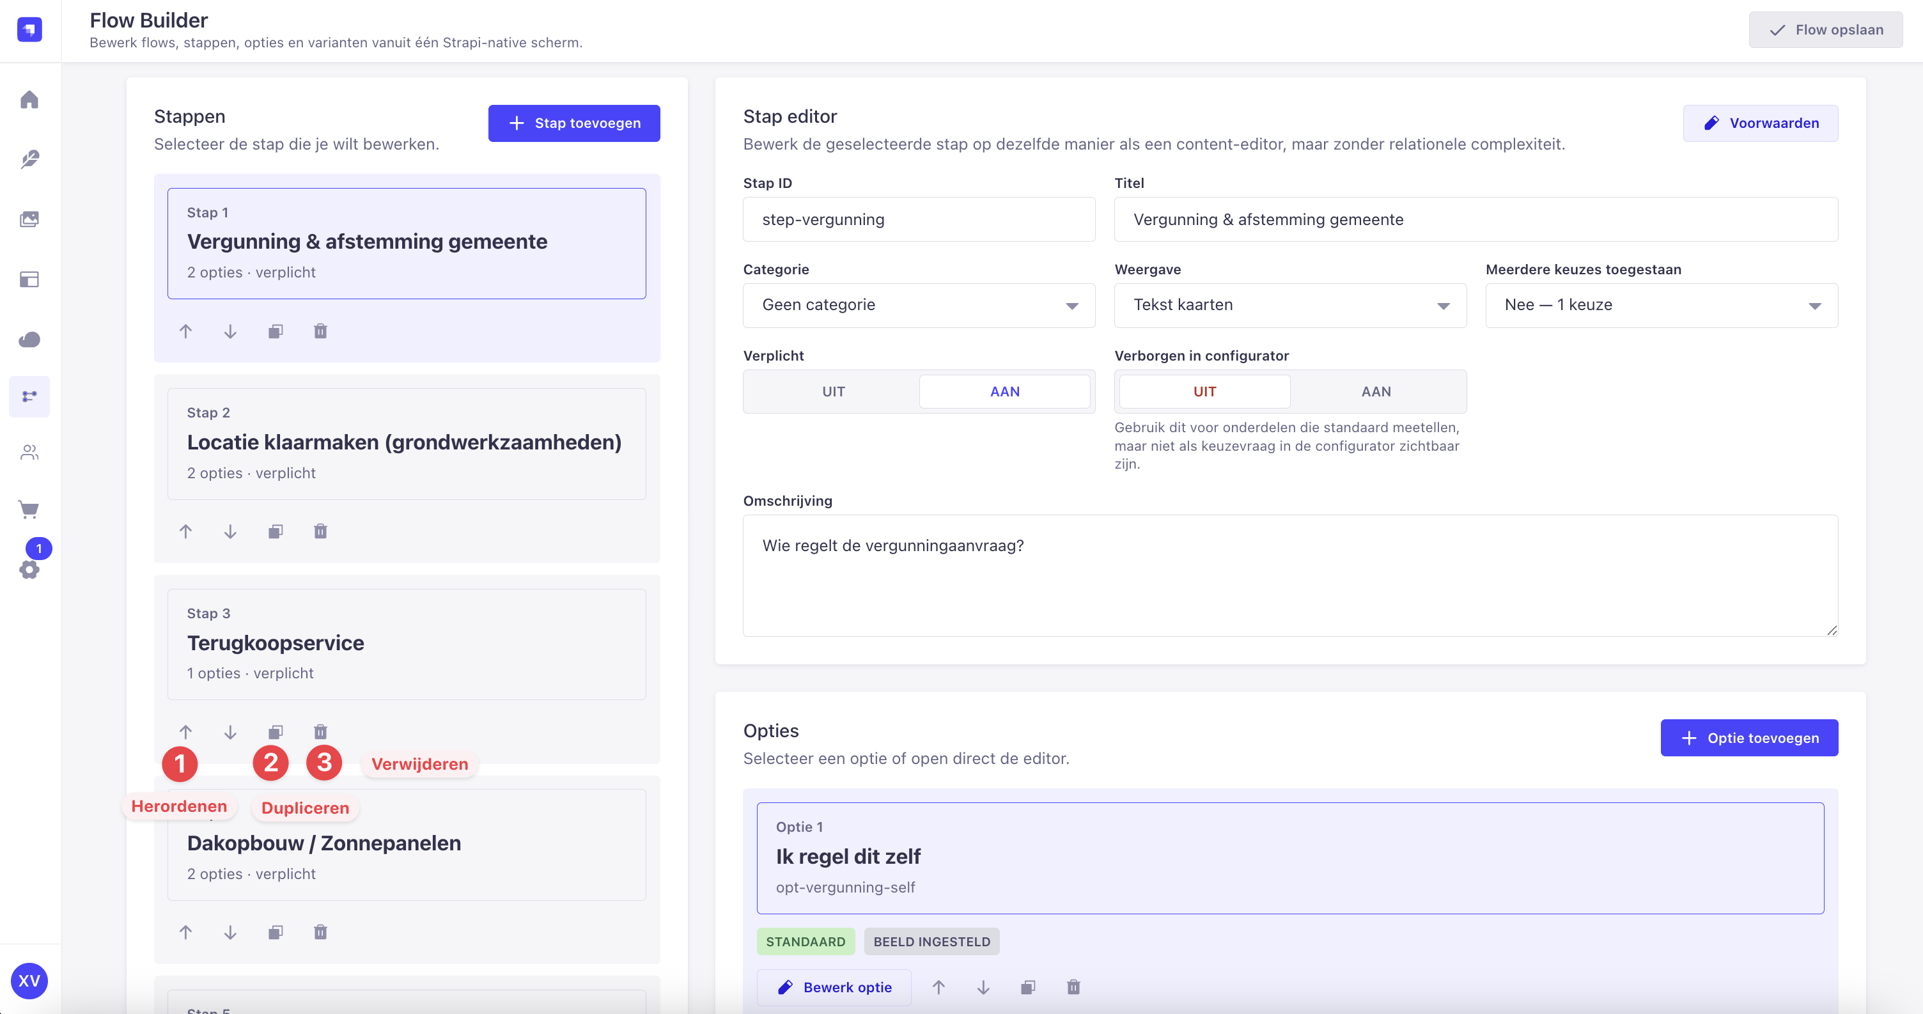This screenshot has width=1923, height=1014.
Task: Duplicate the Dakopbouw / Zonnepanelen step
Action: point(276,932)
